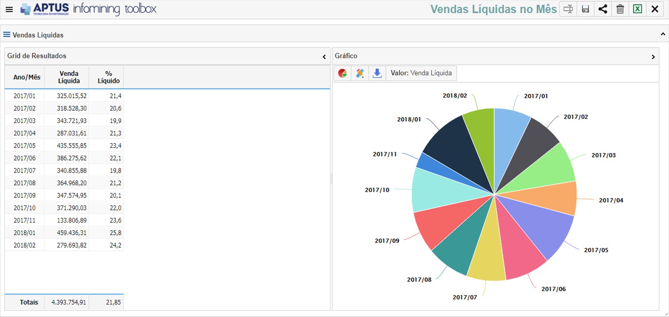Open the Vendas Líquidas panel menu

(x=7, y=35)
